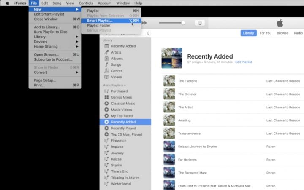The width and height of the screenshot is (304, 190).
Task: Select My Top Rated smart playlist
Action: 122,116
